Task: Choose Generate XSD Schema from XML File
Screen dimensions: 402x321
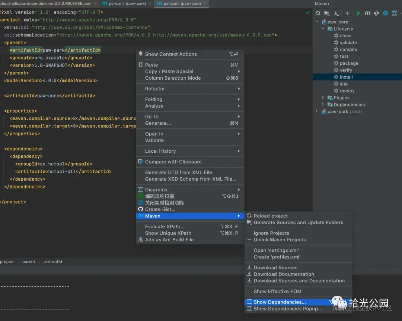Action: (190, 179)
